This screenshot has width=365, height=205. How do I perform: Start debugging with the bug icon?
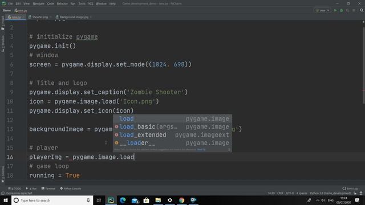(342, 10)
